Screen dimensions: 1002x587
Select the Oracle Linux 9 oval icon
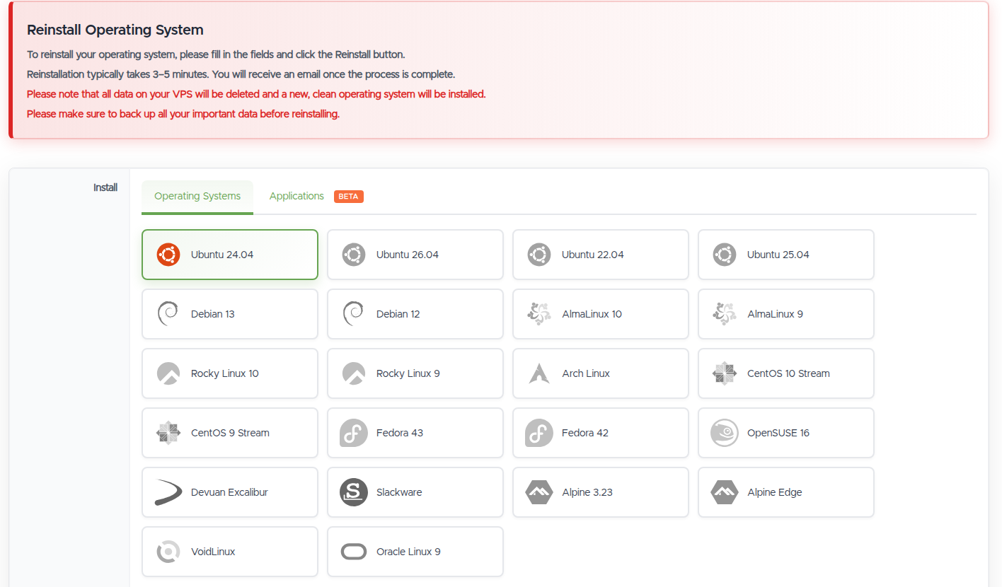click(354, 552)
